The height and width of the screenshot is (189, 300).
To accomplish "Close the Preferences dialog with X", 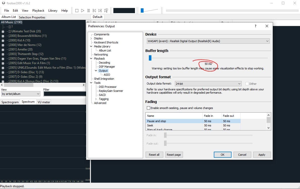I will pos(267,26).
